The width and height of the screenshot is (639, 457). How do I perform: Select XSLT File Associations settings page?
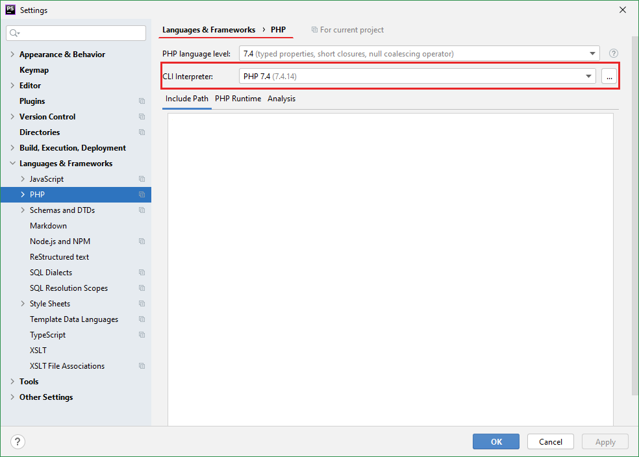pyautogui.click(x=68, y=365)
